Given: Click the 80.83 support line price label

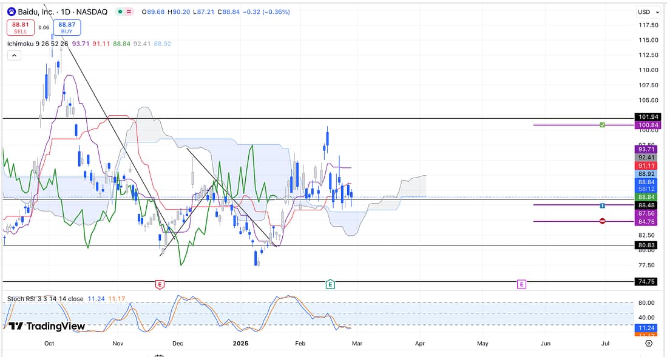Looking at the screenshot, I should pos(646,245).
